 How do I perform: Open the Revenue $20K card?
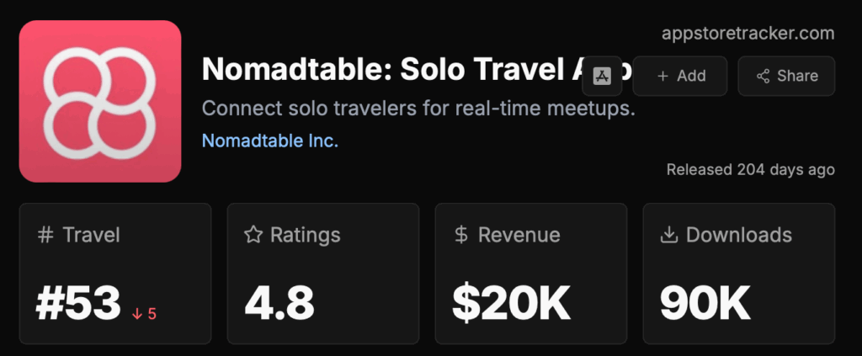coord(530,273)
